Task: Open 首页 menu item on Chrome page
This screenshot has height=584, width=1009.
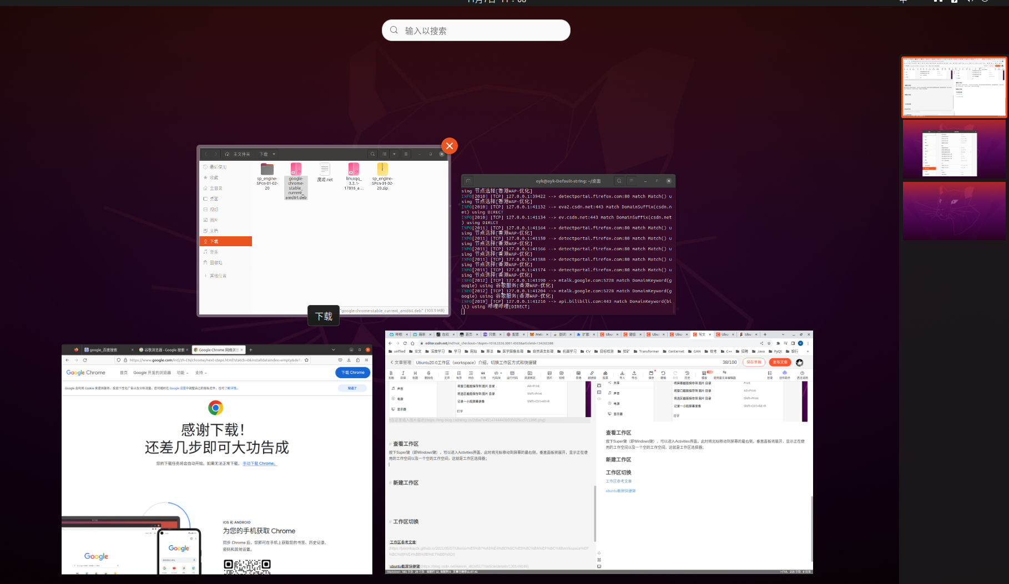Action: point(124,373)
